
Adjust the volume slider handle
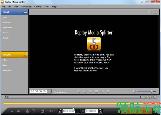pyautogui.click(x=152, y=91)
